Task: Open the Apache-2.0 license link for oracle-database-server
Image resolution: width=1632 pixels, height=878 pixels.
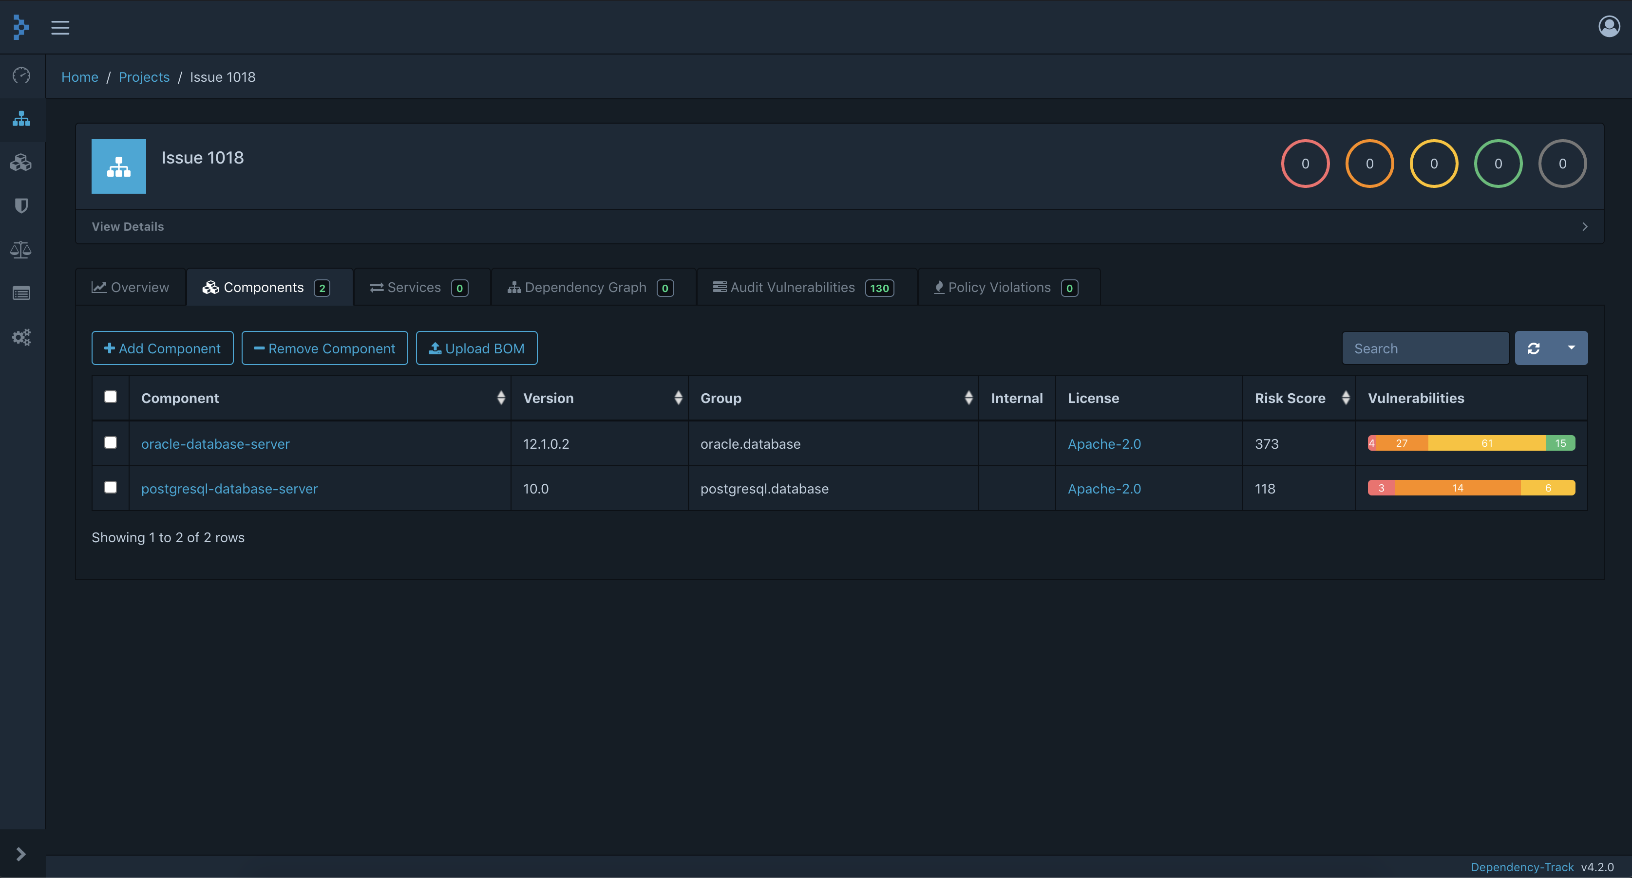Action: [x=1104, y=443]
